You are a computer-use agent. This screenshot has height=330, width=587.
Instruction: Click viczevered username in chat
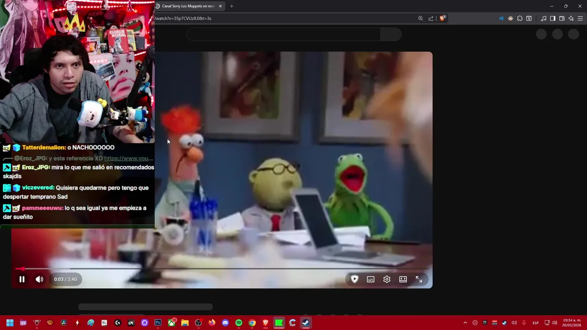point(38,187)
